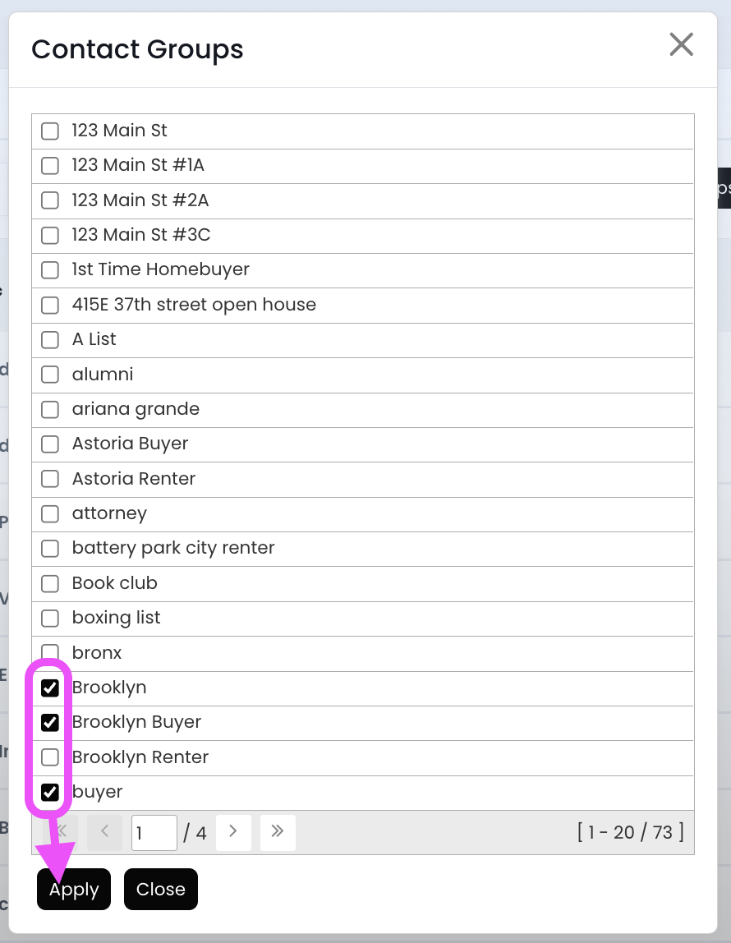Viewport: 731px width, 943px height.
Task: Close the Contact Groups dialog with X
Action: [x=681, y=44]
